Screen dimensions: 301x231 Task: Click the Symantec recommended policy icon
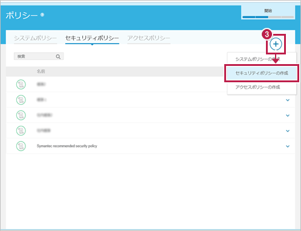pos(21,146)
